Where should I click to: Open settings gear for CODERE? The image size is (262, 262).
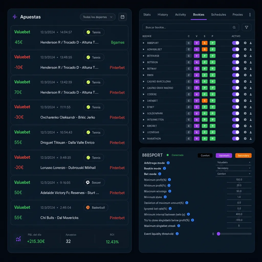click(245, 94)
